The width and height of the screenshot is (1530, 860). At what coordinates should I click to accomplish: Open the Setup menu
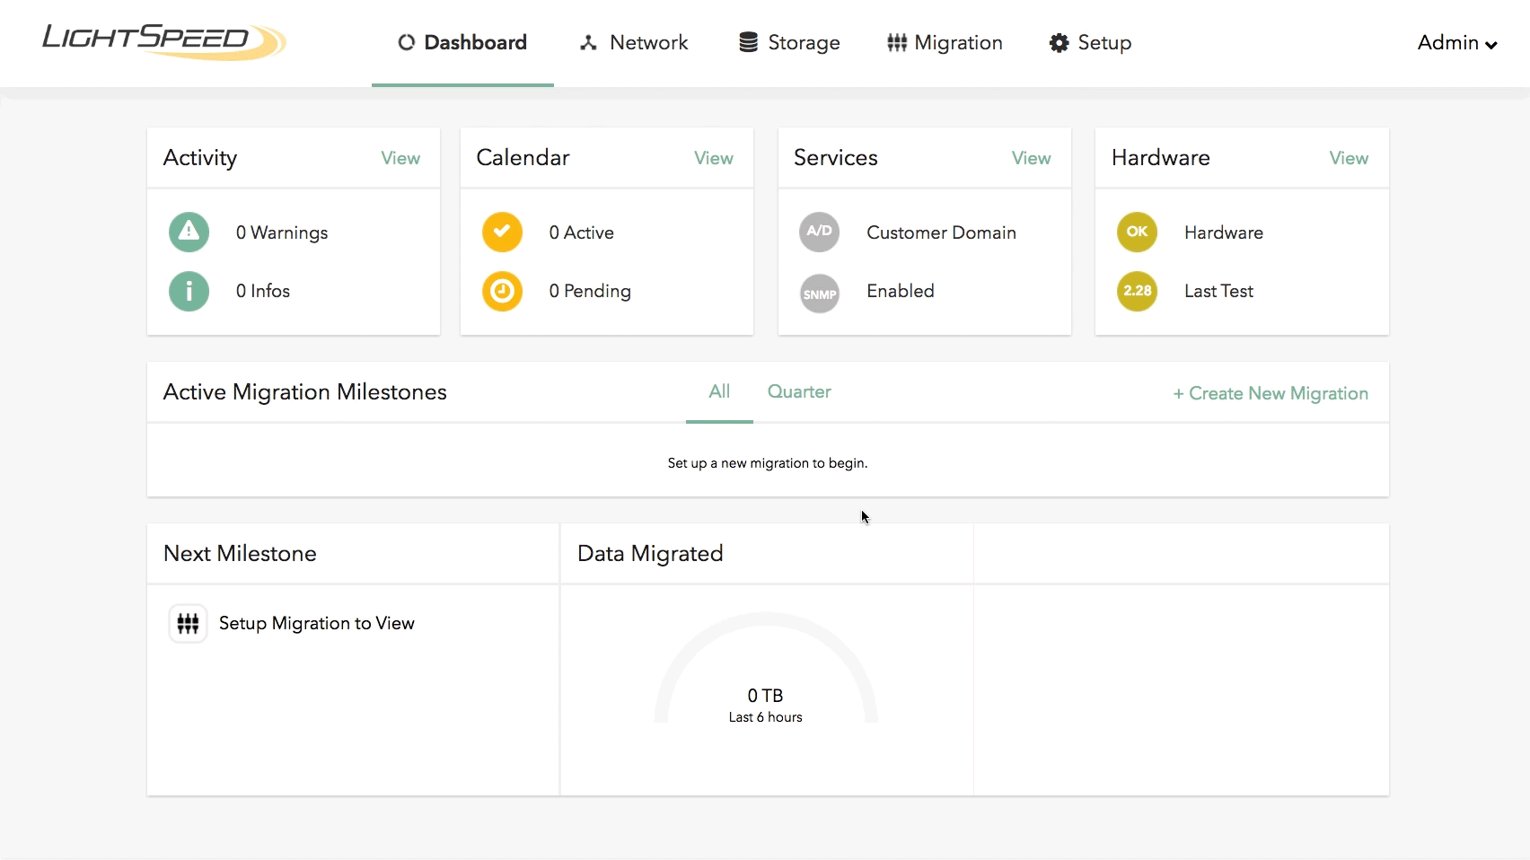click(1090, 43)
